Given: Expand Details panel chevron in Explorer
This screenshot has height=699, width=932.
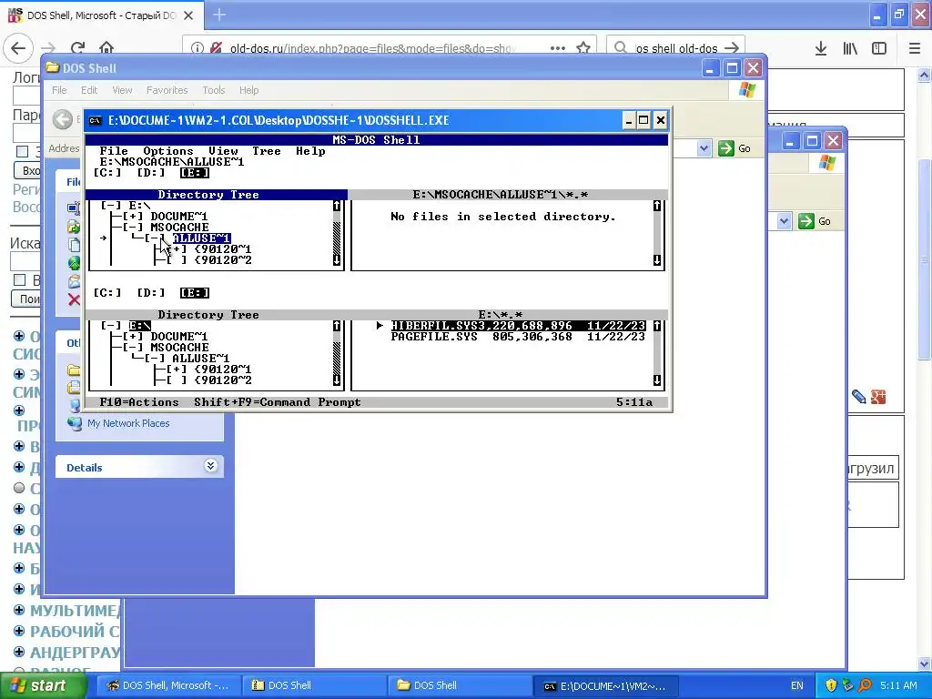Looking at the screenshot, I should coord(210,465).
